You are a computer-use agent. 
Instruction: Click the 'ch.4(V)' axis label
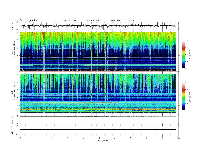tap(12, 130)
